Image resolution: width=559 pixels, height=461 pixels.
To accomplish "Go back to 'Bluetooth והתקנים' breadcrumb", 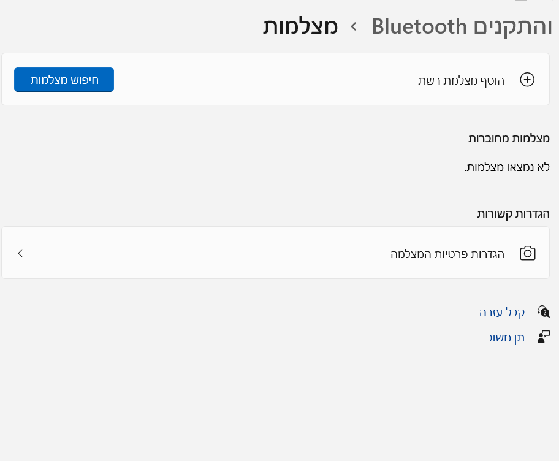I will point(462,27).
